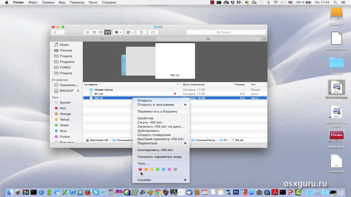The image size is (351, 197).
Task: Choose Свойства in the context menu
Action: (x=161, y=118)
